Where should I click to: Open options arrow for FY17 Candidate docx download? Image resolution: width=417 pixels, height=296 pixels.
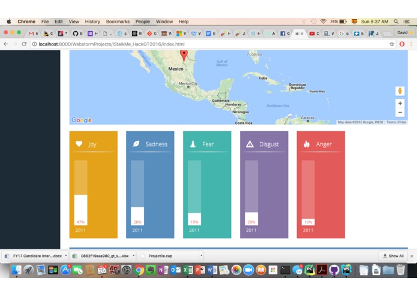point(65,256)
